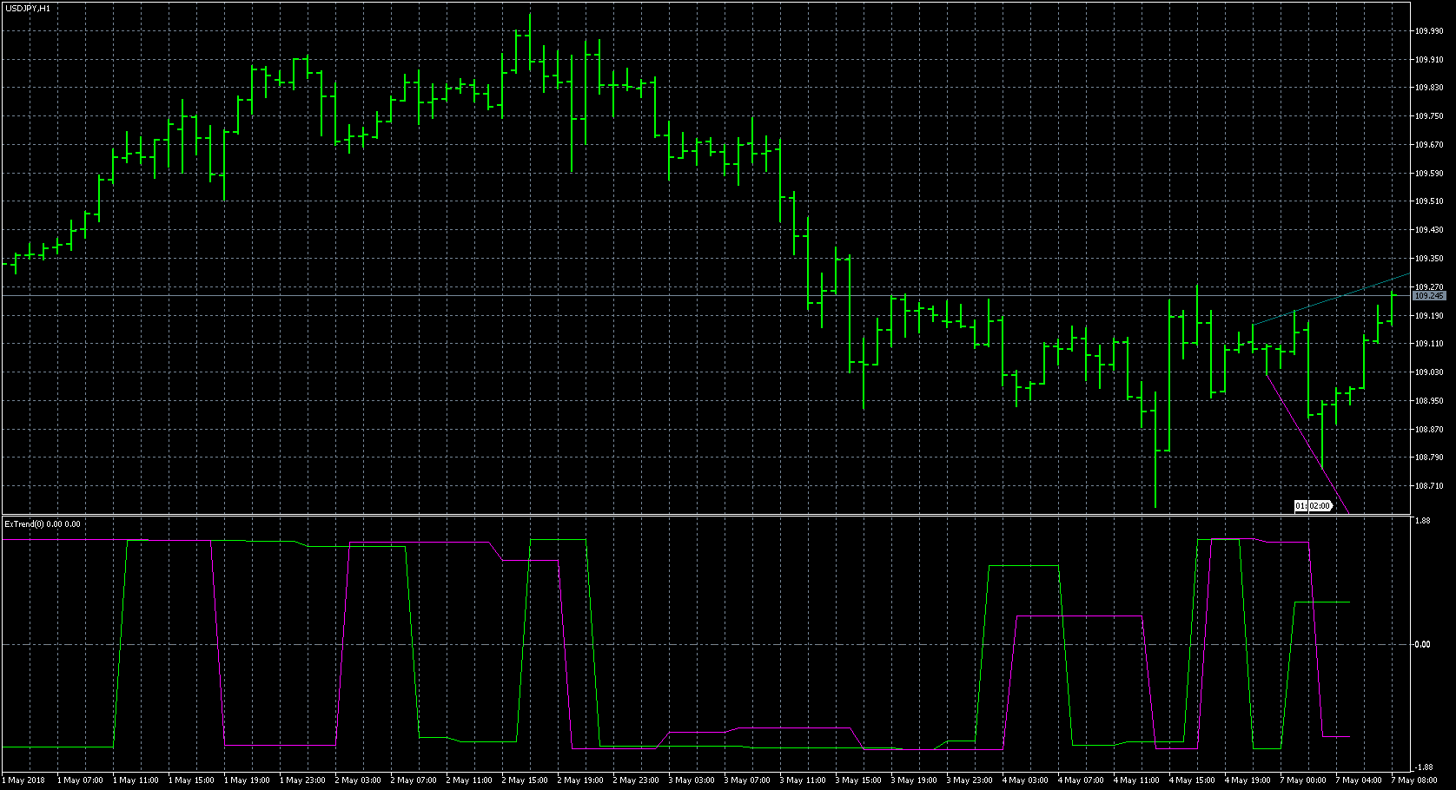This screenshot has width=1456, height=790.
Task: Click the 1 May 07:00 time label
Action: pyautogui.click(x=80, y=780)
